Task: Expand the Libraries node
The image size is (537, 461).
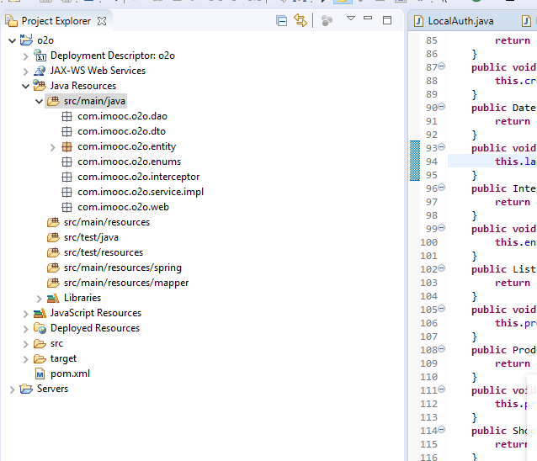Action: [x=39, y=299]
